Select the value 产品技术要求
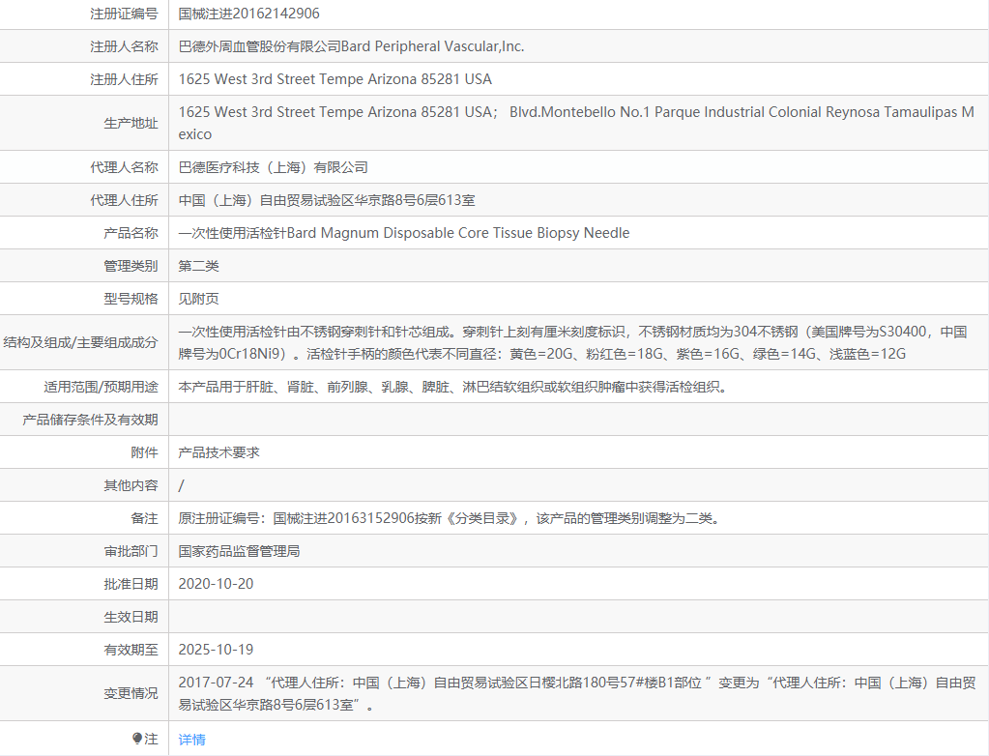The height and width of the screenshot is (756, 989). 218,452
